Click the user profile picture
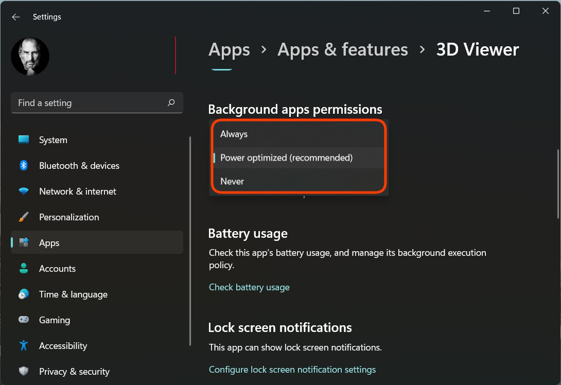The image size is (561, 385). (x=30, y=57)
